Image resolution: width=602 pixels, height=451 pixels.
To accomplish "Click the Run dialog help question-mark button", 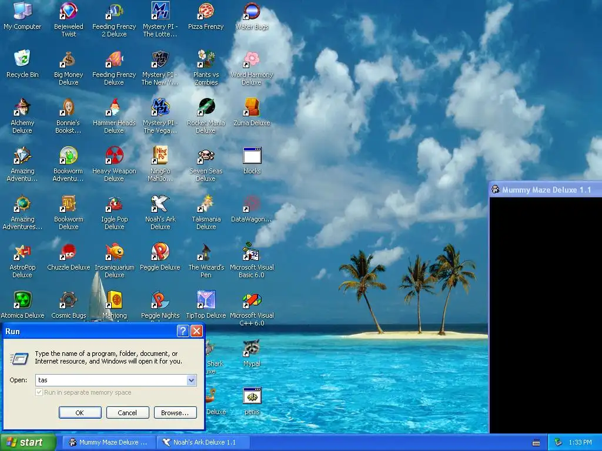I will coord(183,331).
